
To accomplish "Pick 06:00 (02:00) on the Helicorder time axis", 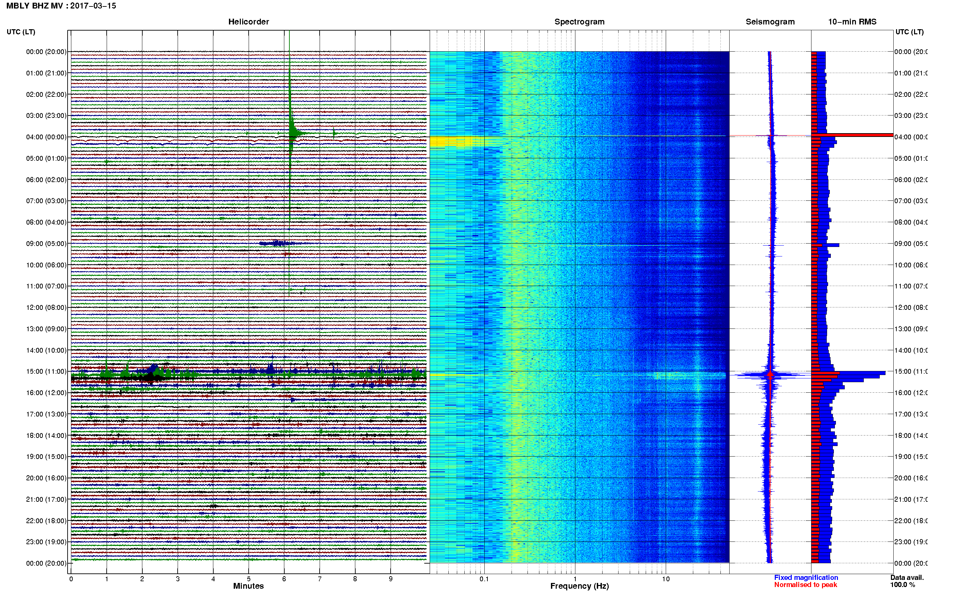I will tap(46, 180).
